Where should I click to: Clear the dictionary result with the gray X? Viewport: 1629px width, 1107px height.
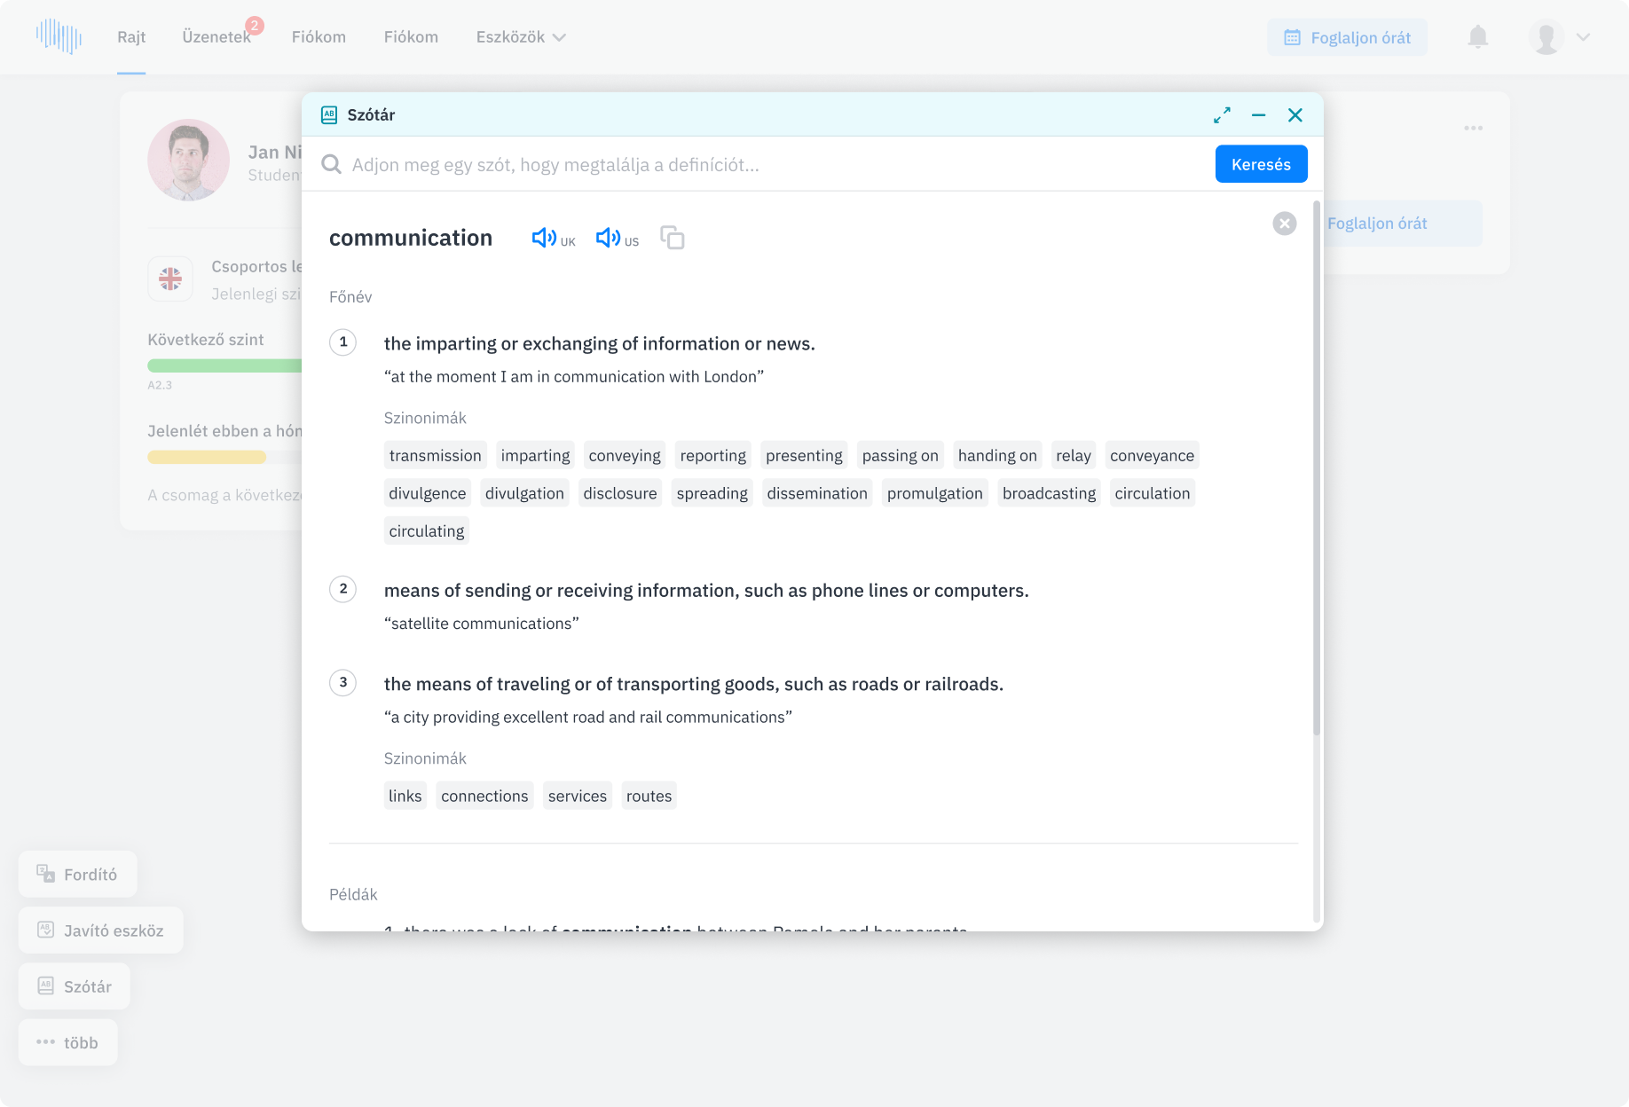(1284, 224)
